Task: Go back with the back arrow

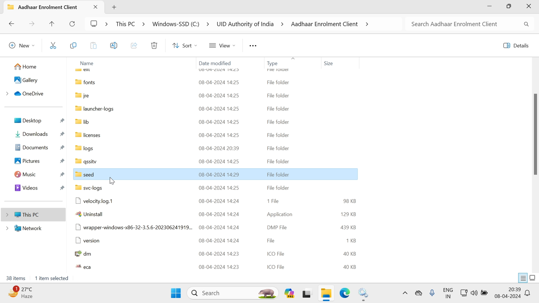Action: pyautogui.click(x=11, y=24)
